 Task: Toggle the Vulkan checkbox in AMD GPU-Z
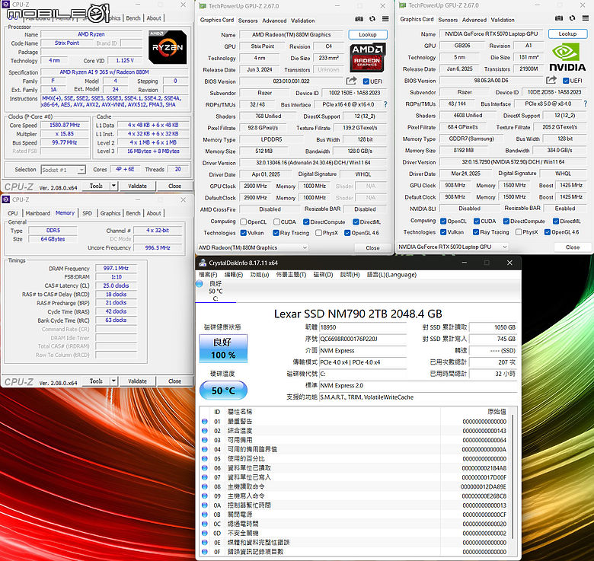coord(244,233)
